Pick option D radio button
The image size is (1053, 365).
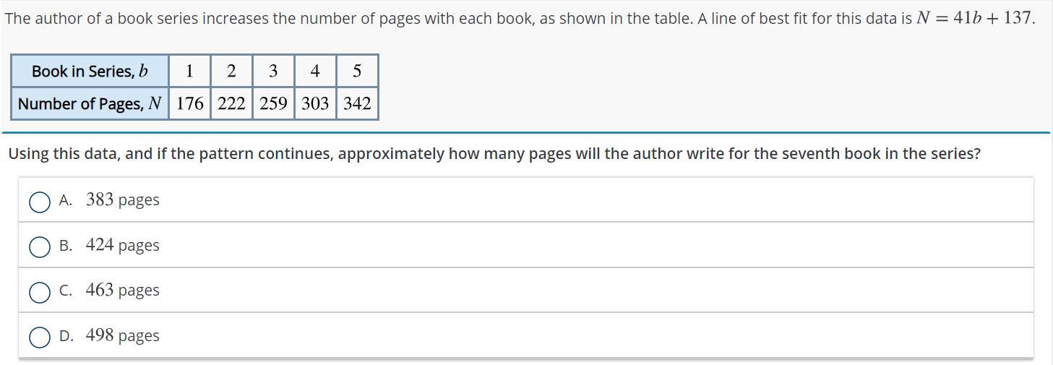(x=40, y=338)
